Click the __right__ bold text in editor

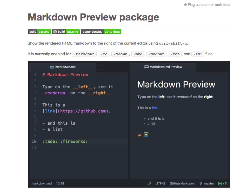(99, 93)
